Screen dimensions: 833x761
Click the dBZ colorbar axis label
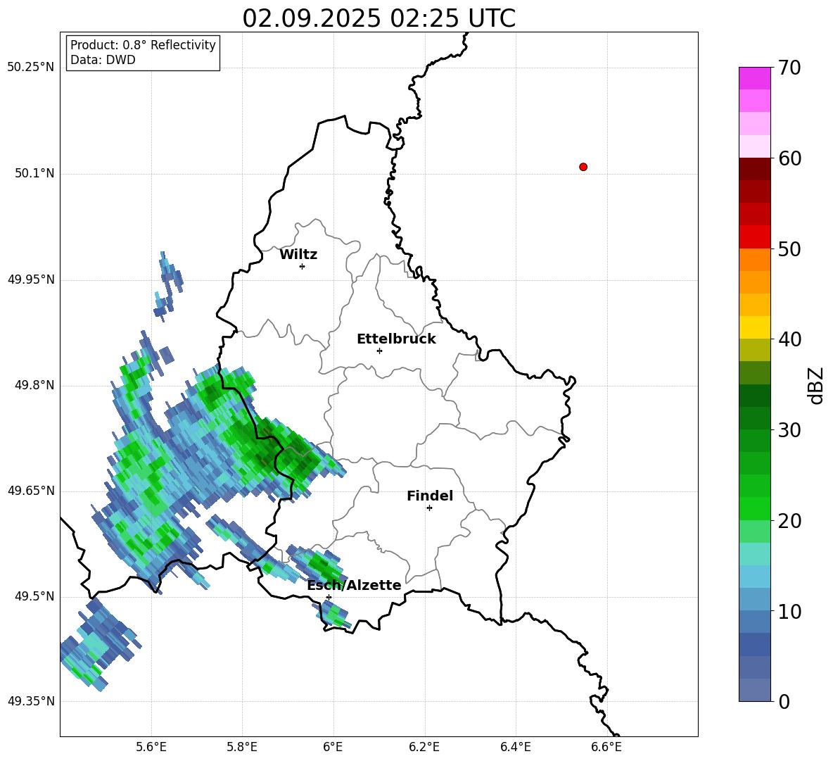pyautogui.click(x=817, y=386)
